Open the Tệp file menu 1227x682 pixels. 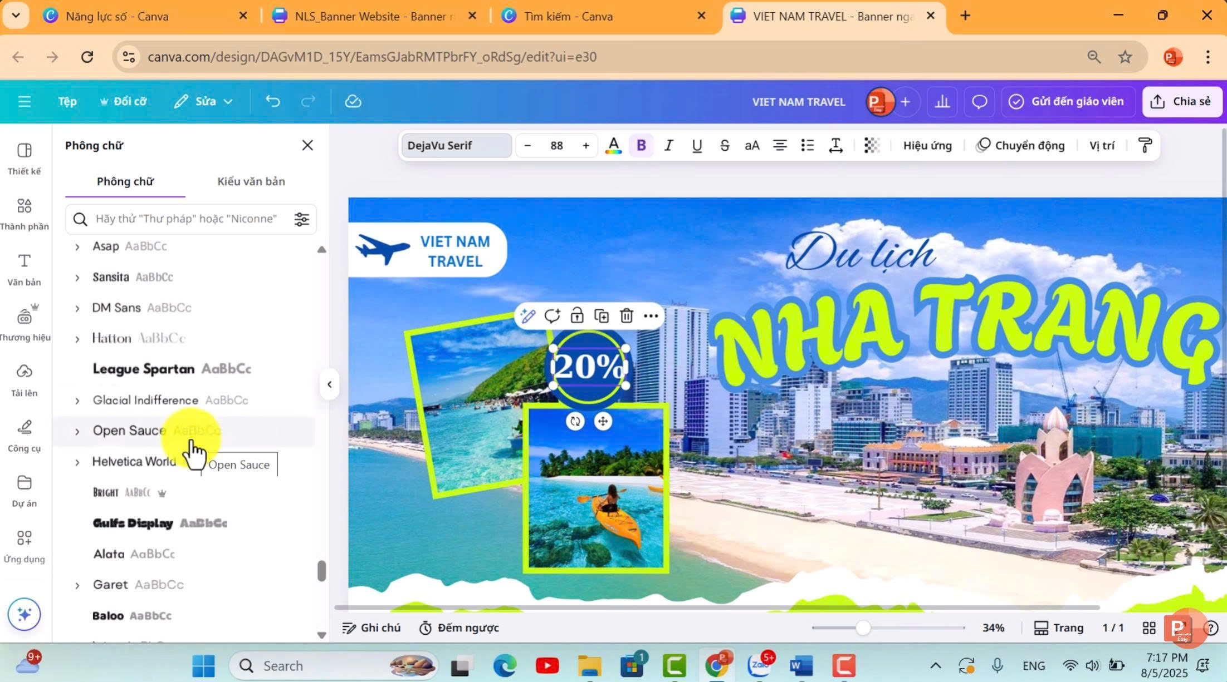67,101
